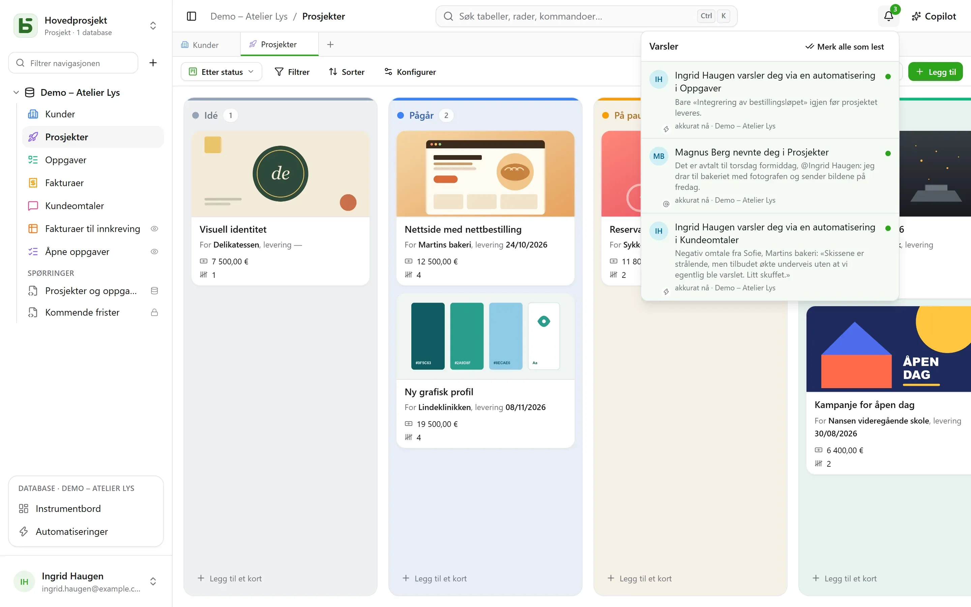Mark the Magnus Berg notification as read via its green dot
This screenshot has width=971, height=607.
(888, 153)
